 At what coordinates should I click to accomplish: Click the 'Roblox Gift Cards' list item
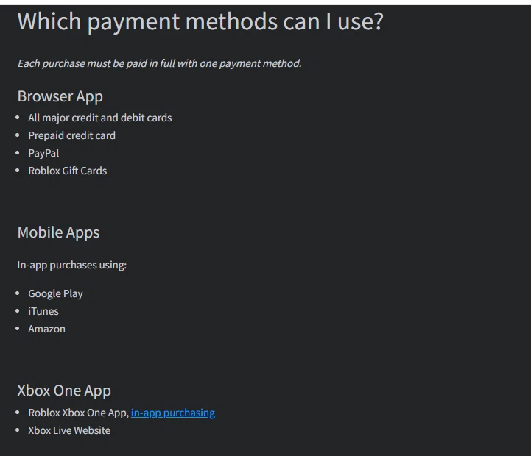click(68, 171)
